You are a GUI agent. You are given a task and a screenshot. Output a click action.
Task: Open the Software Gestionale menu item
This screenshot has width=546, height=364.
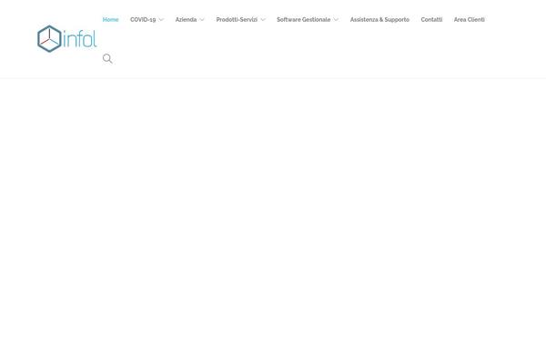(304, 19)
